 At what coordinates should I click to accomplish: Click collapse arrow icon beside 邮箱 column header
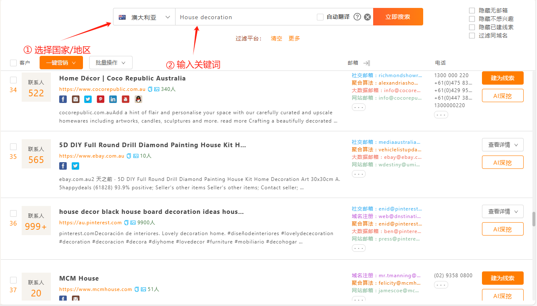tap(366, 63)
